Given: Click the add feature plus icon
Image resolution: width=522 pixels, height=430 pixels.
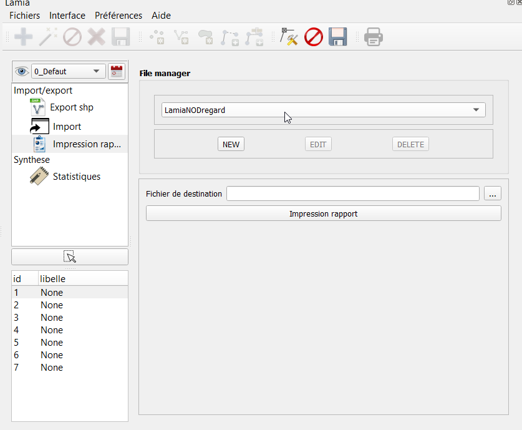Looking at the screenshot, I should (23, 37).
